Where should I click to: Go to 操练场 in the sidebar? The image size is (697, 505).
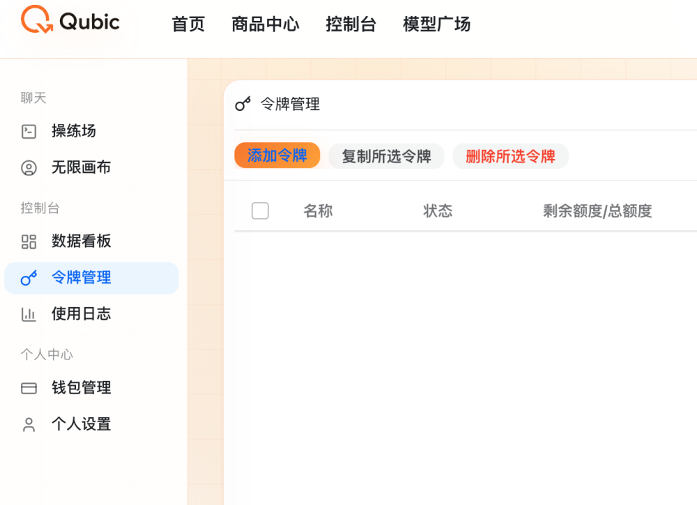[91, 131]
